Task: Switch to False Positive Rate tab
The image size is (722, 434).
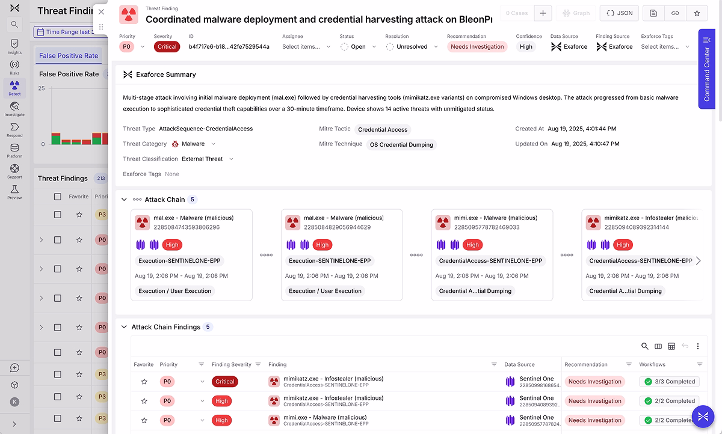Action: pyautogui.click(x=69, y=56)
